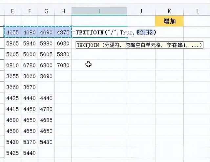The width and height of the screenshot is (210, 162).
Task: Click the yellow 增加 header cell
Action: (169, 21)
